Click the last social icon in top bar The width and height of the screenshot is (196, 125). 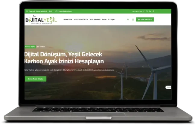pyautogui.click(x=154, y=11)
